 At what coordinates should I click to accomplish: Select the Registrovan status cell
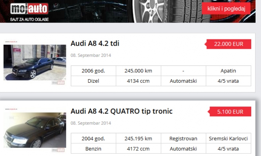[x=183, y=138]
